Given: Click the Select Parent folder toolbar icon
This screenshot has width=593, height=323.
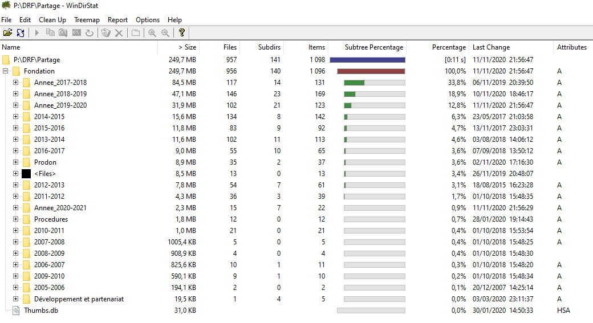Looking at the screenshot, I should [x=136, y=33].
